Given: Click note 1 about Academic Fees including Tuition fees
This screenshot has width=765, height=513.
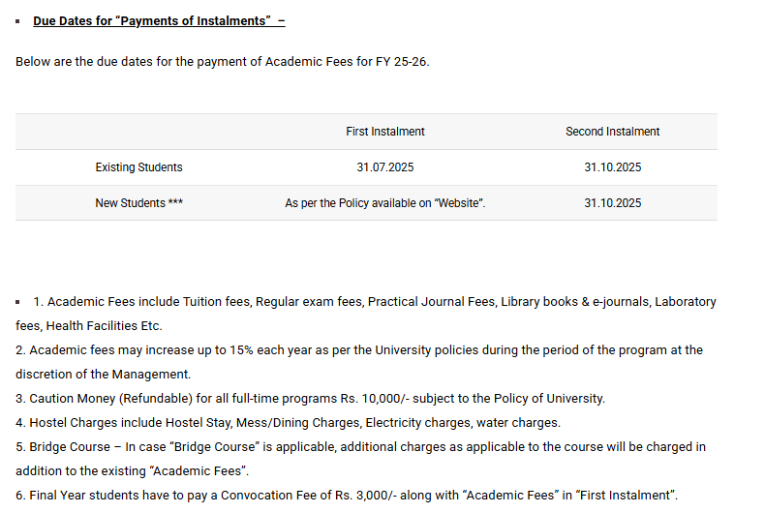Looking at the screenshot, I should pyautogui.click(x=378, y=302).
